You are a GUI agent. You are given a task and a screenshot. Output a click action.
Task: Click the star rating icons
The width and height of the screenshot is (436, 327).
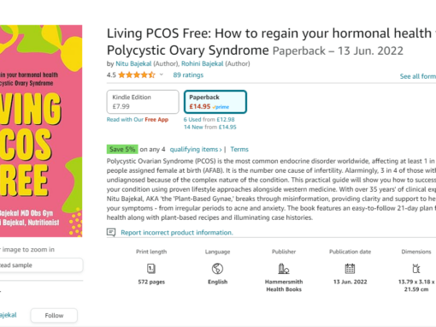coord(137,75)
